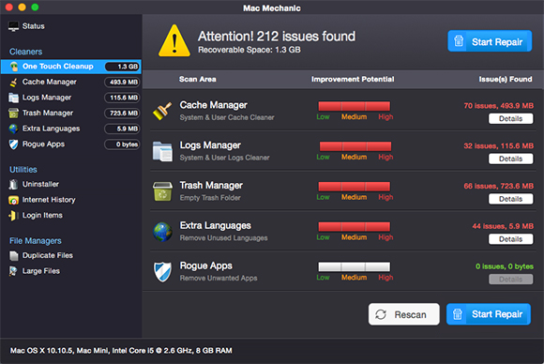The image size is (544, 364).
Task: Click the large Trash Manager bin icon in scan list
Action: coord(162,191)
